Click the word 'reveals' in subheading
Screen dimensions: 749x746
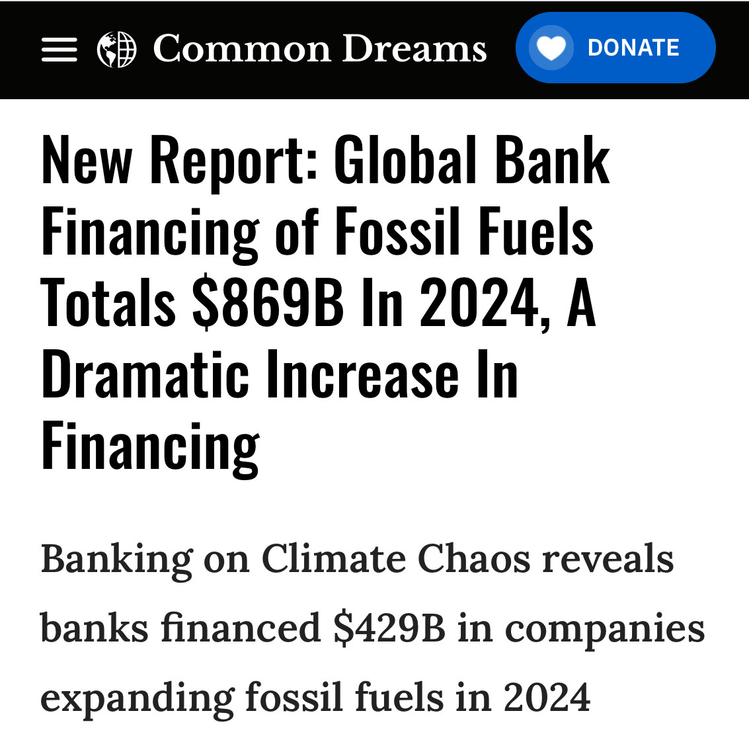[608, 559]
